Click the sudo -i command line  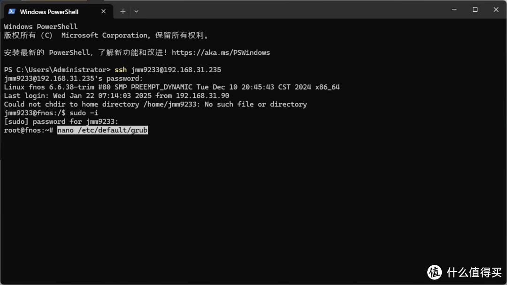(51, 113)
